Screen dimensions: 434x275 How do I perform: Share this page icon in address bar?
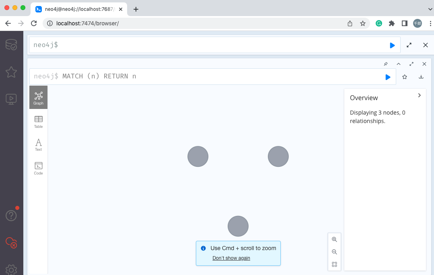tap(350, 23)
